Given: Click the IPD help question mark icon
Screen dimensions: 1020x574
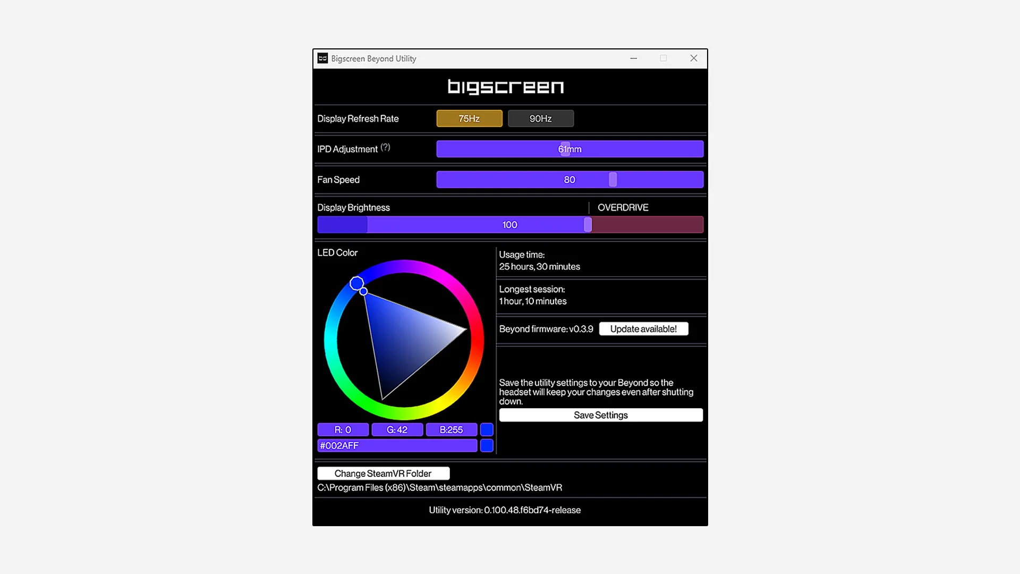Looking at the screenshot, I should [x=385, y=147].
